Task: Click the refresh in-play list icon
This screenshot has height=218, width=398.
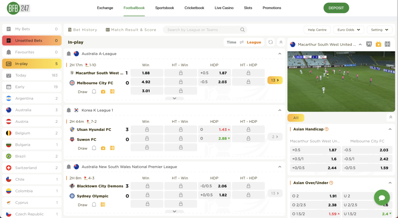Action: pyautogui.click(x=271, y=42)
